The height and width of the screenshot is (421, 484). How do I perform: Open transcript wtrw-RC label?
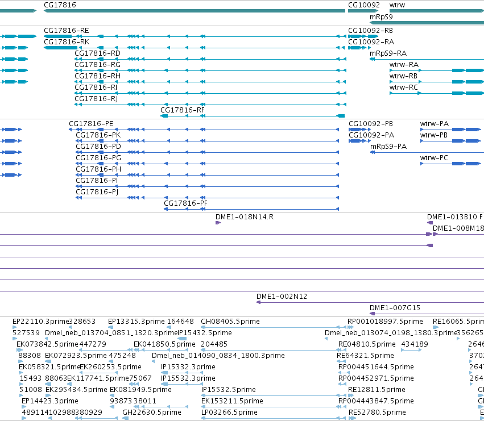point(404,87)
